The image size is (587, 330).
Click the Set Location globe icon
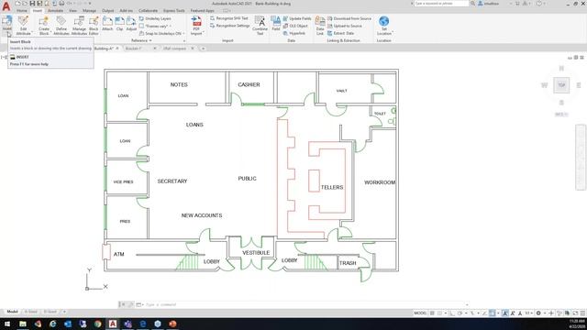click(x=383, y=21)
